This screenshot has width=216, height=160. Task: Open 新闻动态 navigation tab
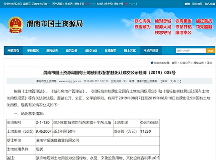pyautogui.click(x=52, y=51)
